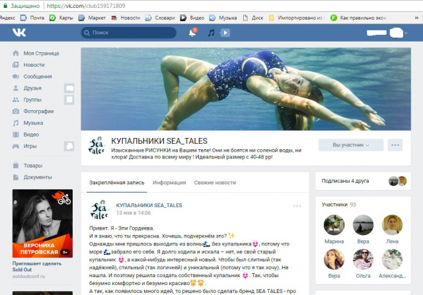Click the VK logo in header
The height and width of the screenshot is (295, 423).
click(19, 32)
